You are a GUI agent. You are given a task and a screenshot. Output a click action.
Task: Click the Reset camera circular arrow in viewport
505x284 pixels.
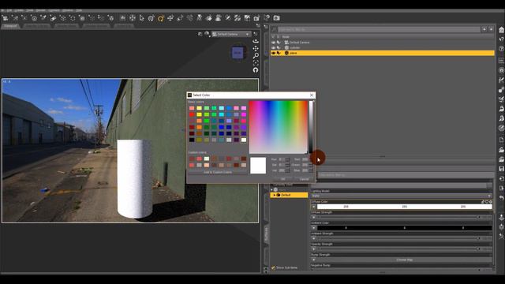(256, 70)
